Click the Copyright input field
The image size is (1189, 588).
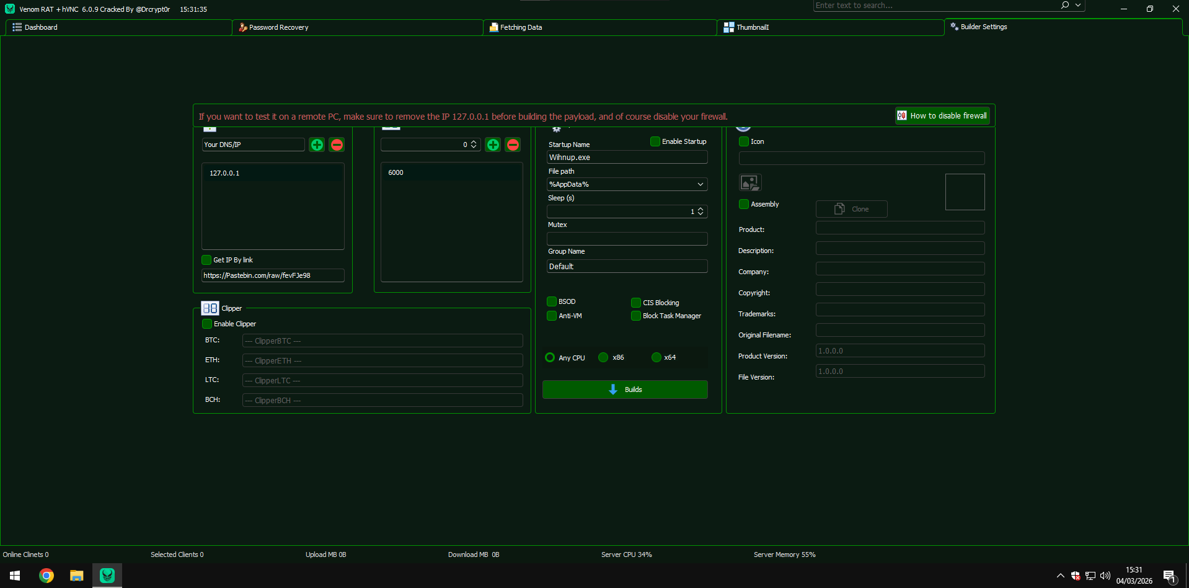[x=900, y=289]
